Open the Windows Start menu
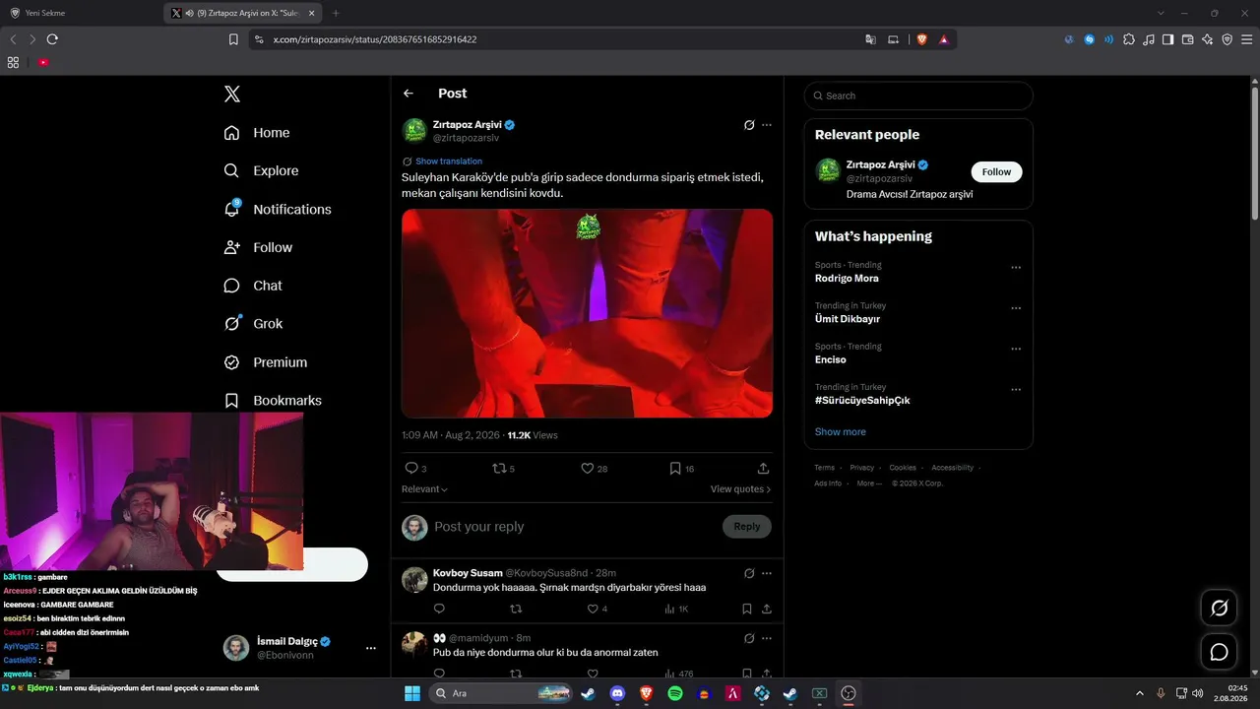The width and height of the screenshot is (1260, 709). [412, 693]
